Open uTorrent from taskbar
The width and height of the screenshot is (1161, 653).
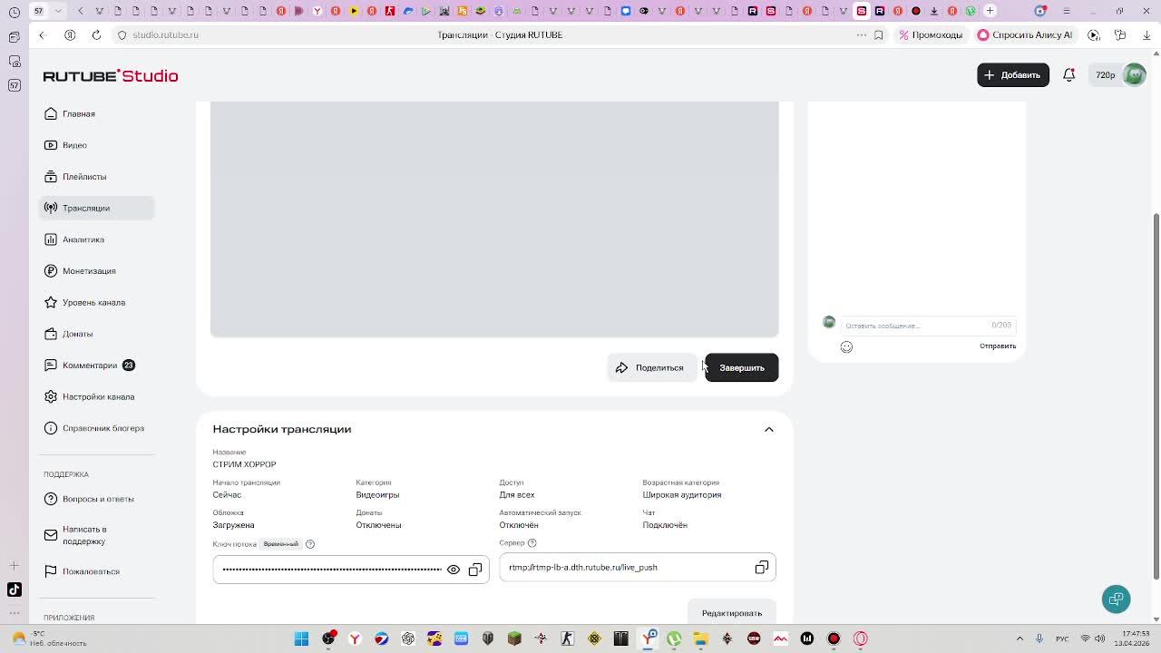(674, 638)
